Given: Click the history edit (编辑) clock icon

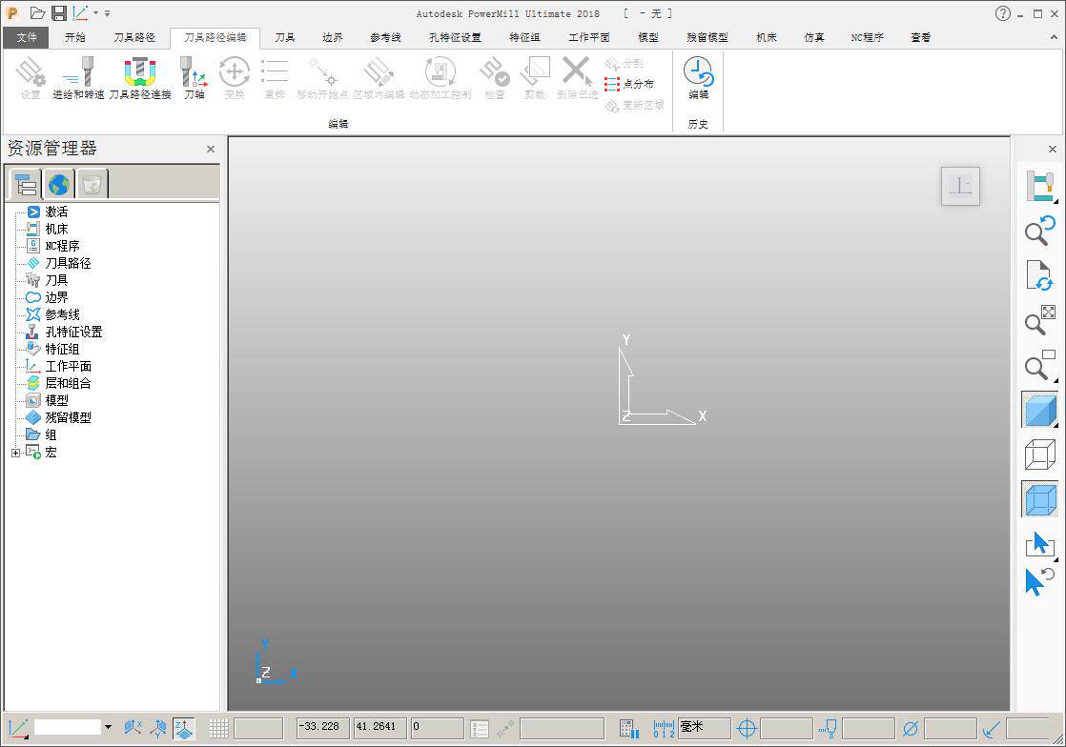Looking at the screenshot, I should [698, 78].
